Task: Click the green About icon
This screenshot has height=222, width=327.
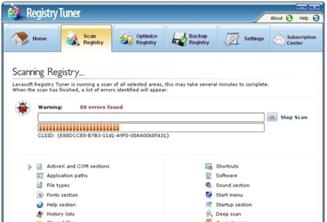Action: coord(289,18)
